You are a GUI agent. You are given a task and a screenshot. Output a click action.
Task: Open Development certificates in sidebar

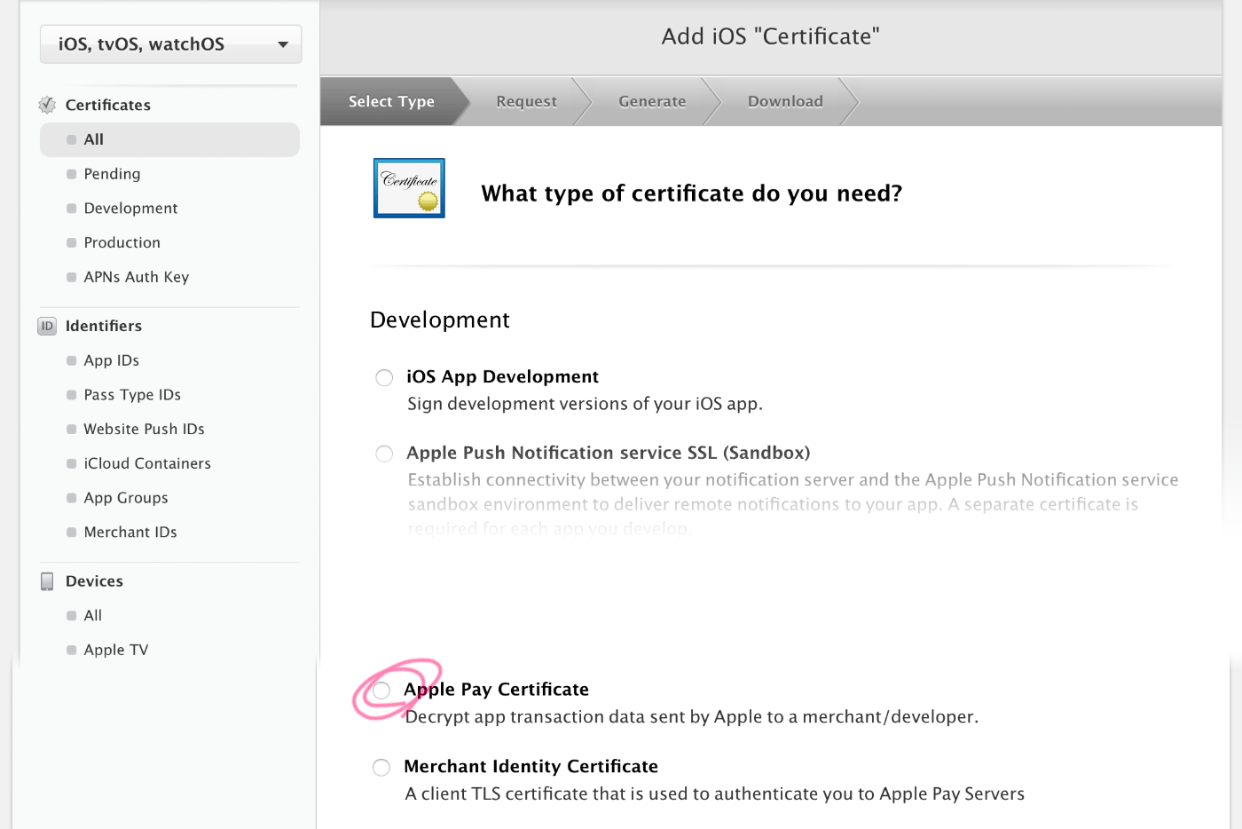130,209
